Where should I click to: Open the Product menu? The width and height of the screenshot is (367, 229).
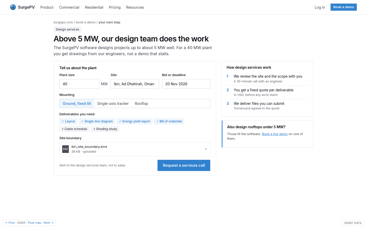47,7
